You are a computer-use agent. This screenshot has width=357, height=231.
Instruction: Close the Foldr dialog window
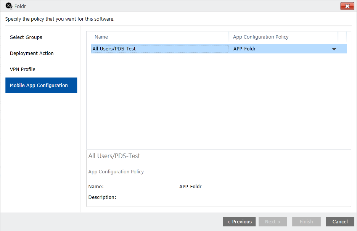(347, 6)
